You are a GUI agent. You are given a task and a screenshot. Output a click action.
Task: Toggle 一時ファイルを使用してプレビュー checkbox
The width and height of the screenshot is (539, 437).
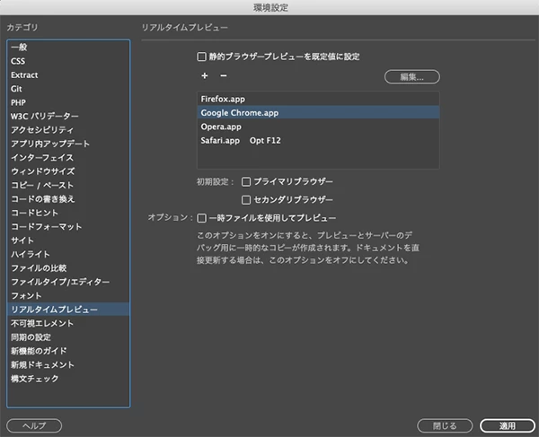point(202,218)
